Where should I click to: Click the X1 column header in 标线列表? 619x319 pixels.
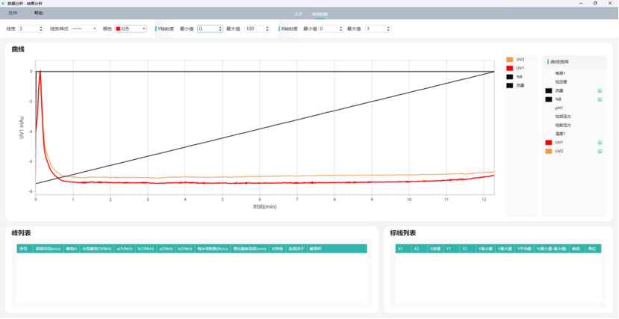tap(403, 249)
